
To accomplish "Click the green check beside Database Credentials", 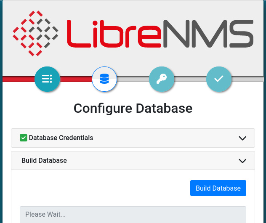I will (24, 138).
